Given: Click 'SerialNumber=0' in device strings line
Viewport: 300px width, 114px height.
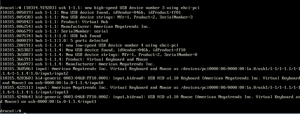Looking at the screenshot, I should (x=181, y=55).
